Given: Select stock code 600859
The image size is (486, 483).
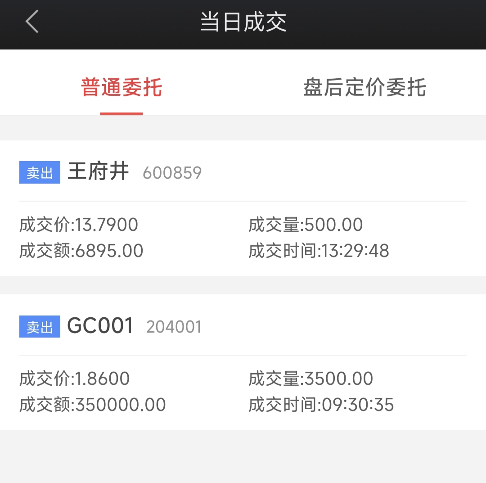Looking at the screenshot, I should tap(172, 173).
